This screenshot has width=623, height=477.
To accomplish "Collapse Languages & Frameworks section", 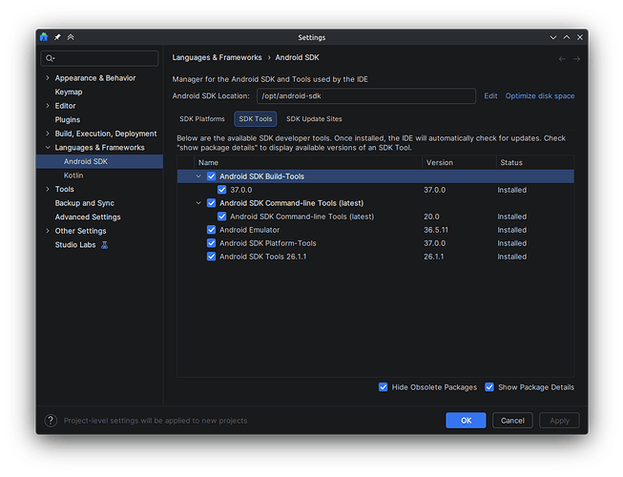I will click(x=48, y=147).
